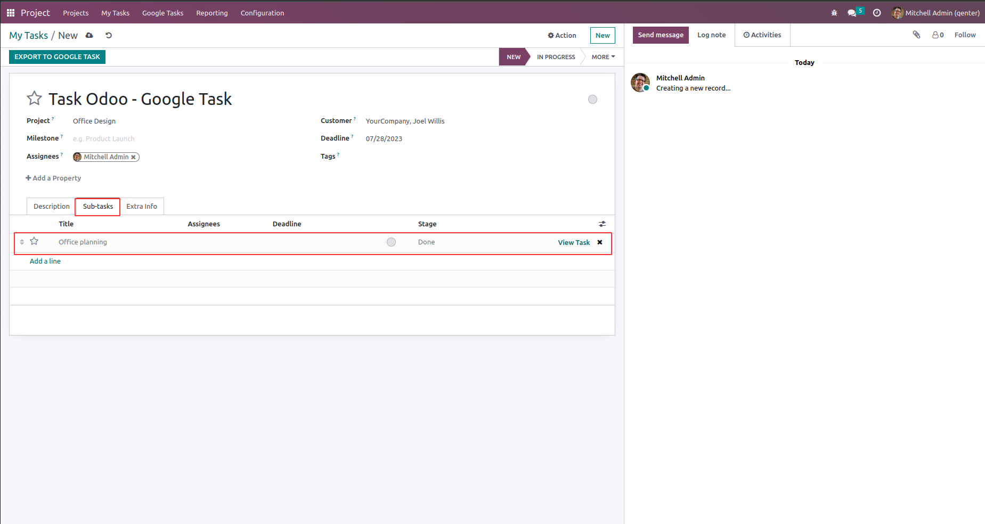Create a new task with New button
Image resolution: width=985 pixels, height=524 pixels.
(603, 36)
